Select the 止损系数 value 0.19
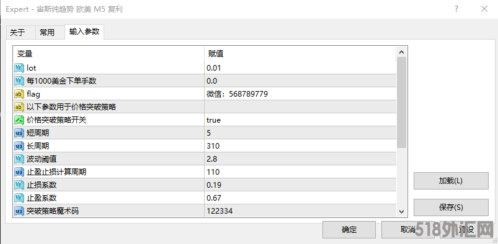 point(214,185)
